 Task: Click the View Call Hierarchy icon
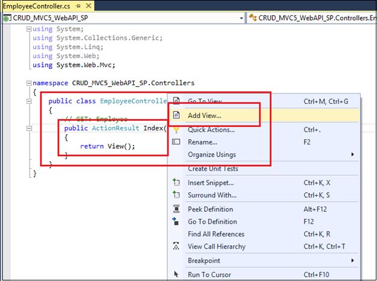[x=176, y=246]
